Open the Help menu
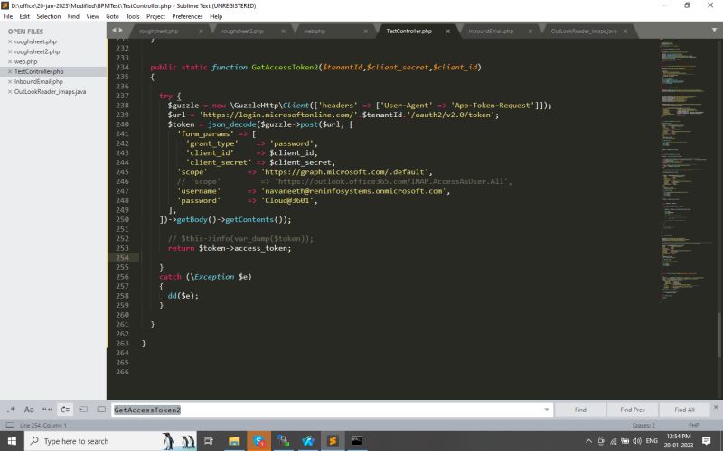This screenshot has width=723, height=451. coord(216,16)
